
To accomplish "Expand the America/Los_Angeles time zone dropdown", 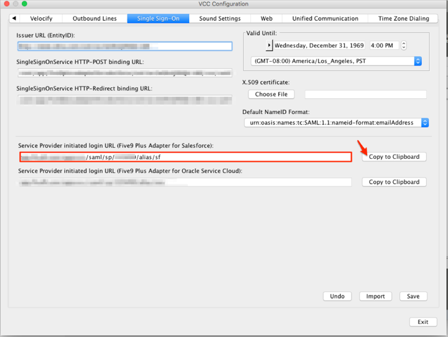I will pyautogui.click(x=418, y=61).
